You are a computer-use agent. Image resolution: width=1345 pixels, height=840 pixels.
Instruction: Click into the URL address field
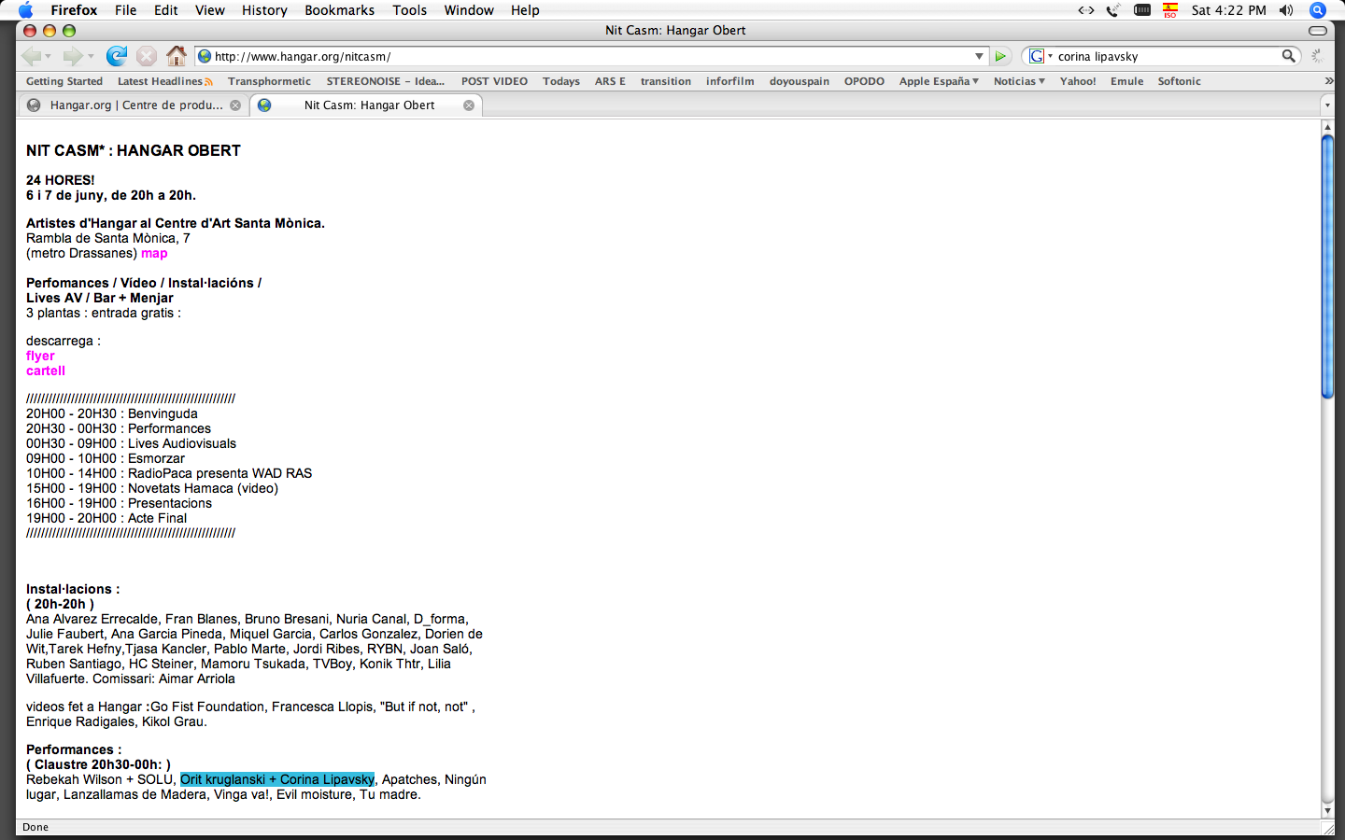pyautogui.click(x=588, y=56)
